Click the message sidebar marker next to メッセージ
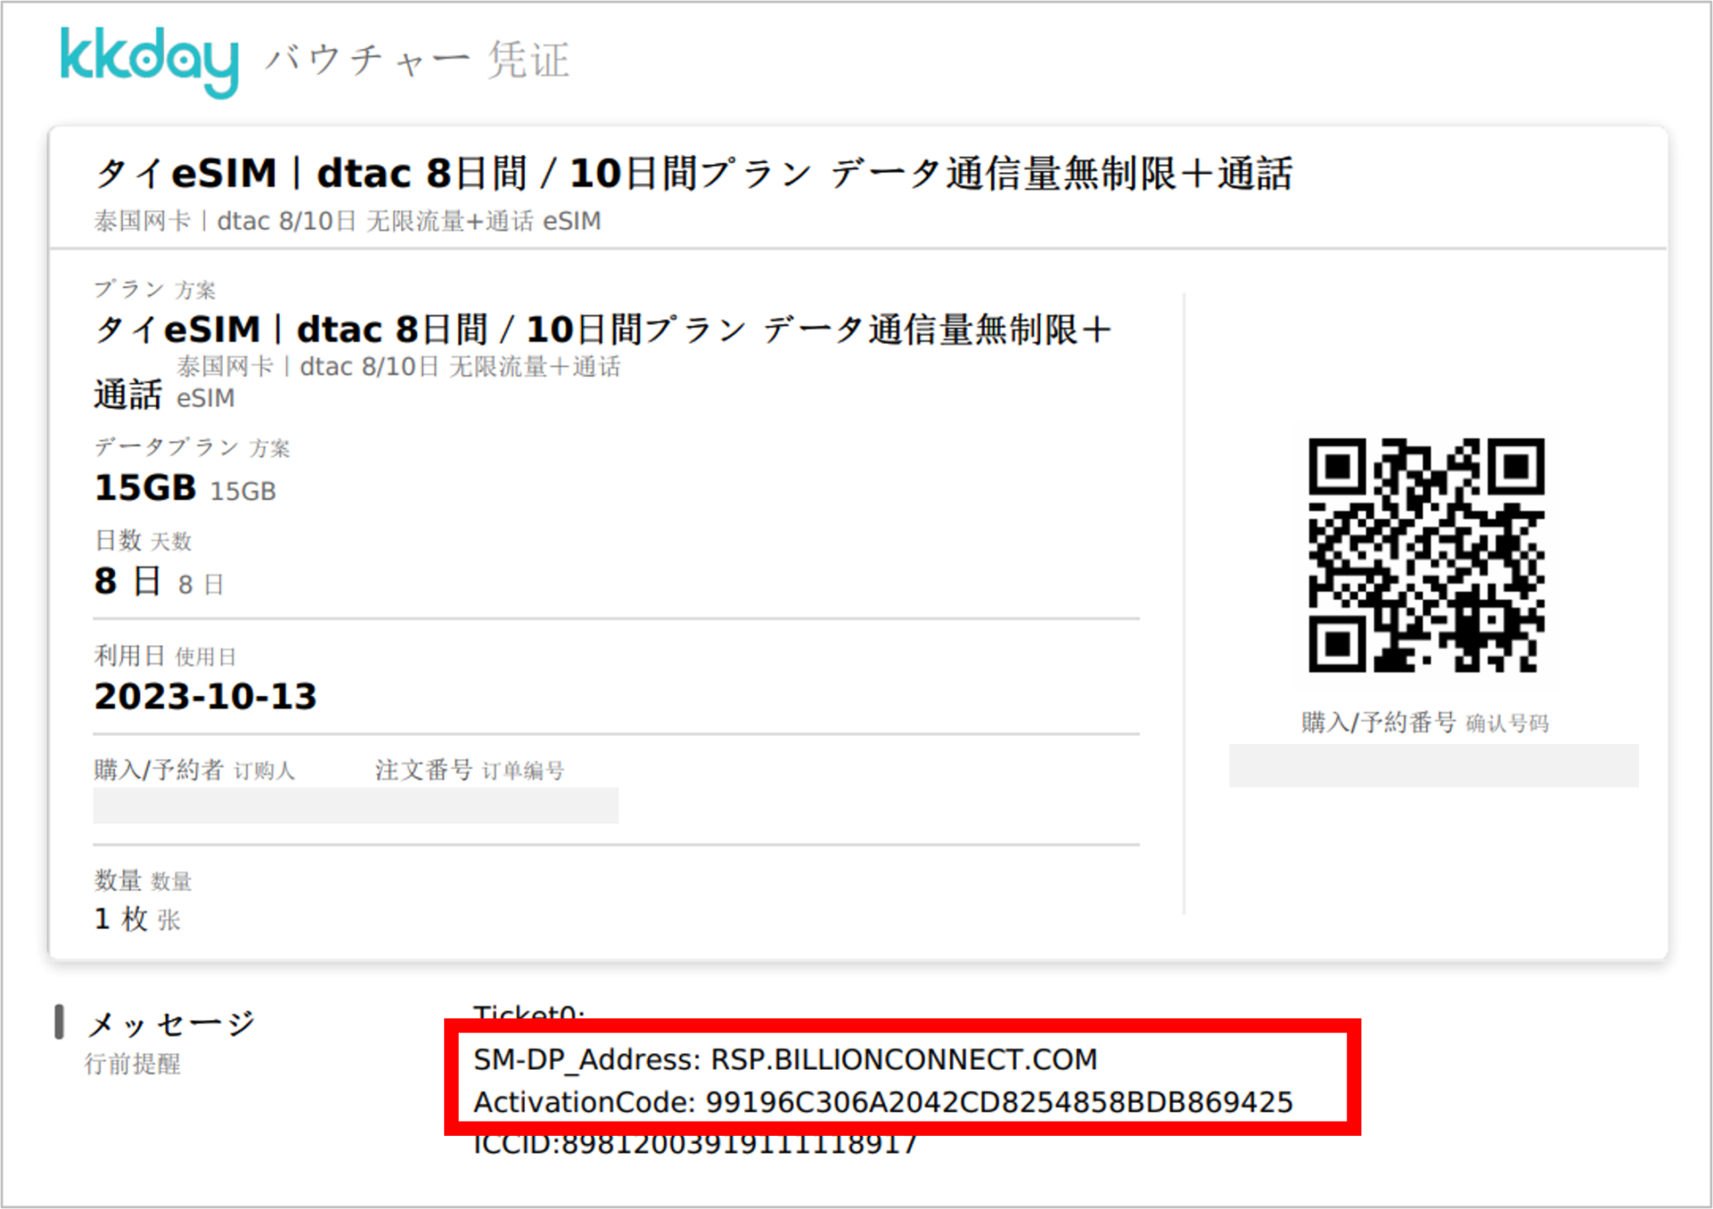This screenshot has height=1209, width=1713. click(59, 1022)
